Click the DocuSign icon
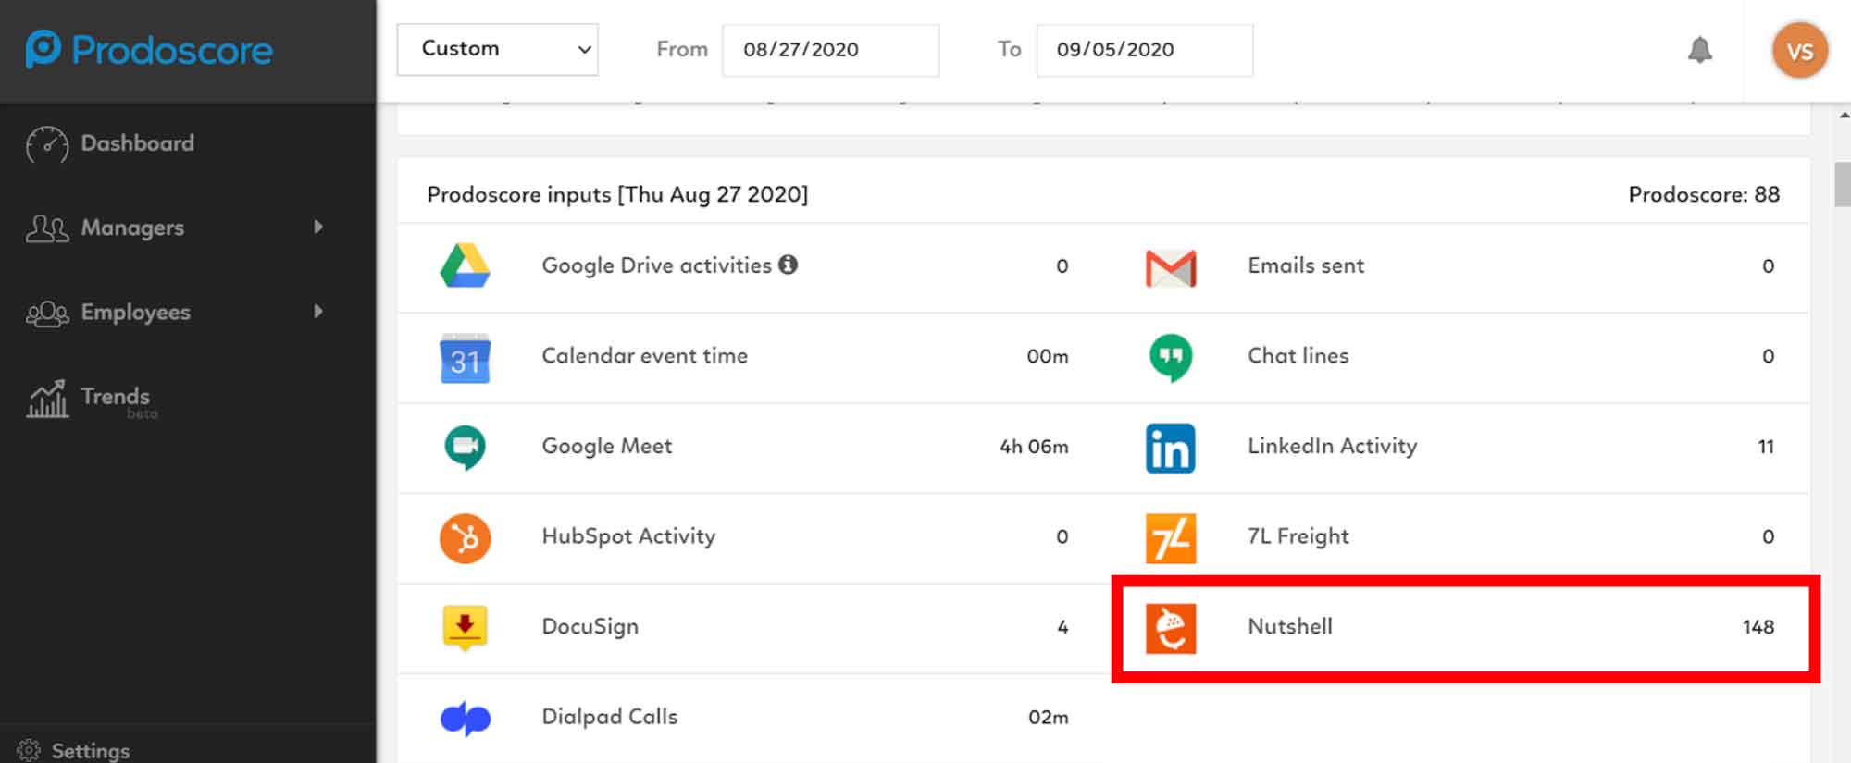The image size is (1851, 763). click(465, 628)
